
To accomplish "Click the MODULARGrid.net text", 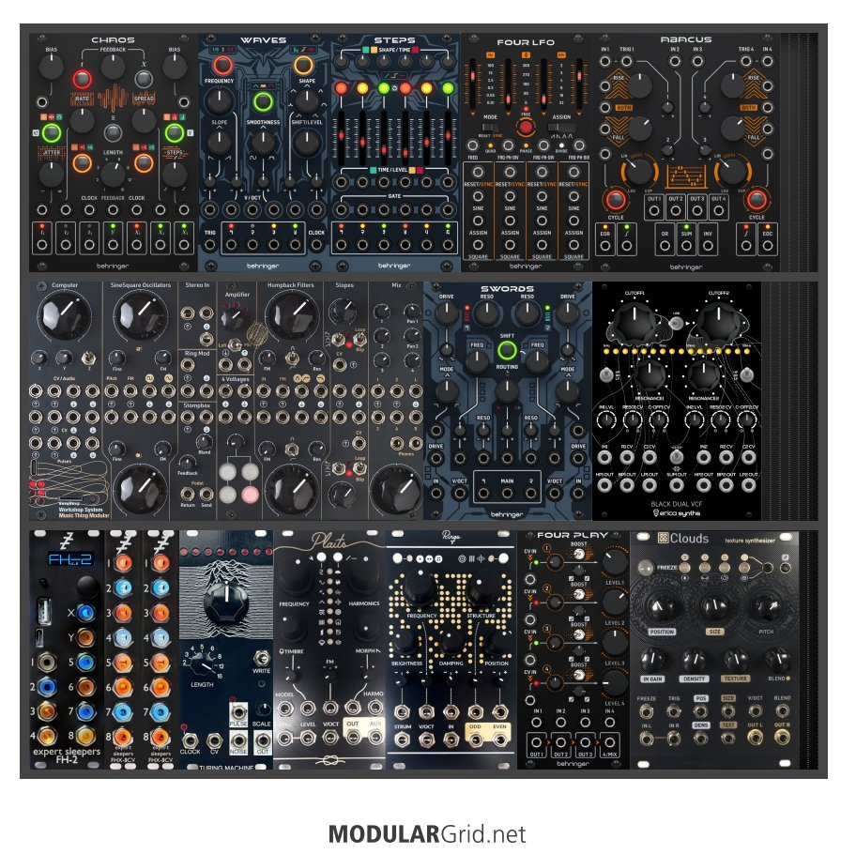I will pos(427,834).
